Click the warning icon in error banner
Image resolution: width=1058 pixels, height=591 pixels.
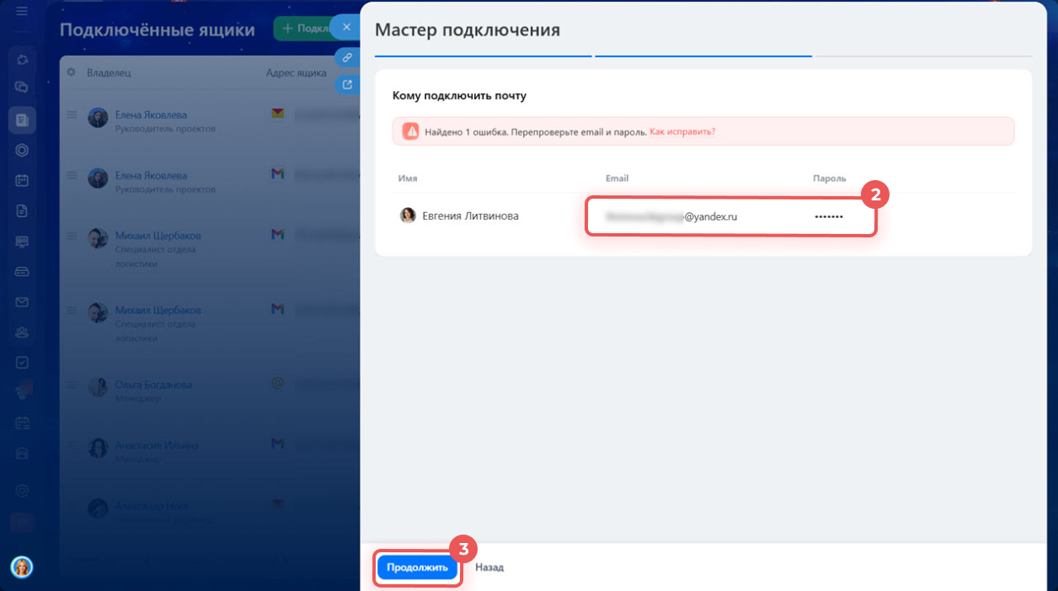(410, 132)
